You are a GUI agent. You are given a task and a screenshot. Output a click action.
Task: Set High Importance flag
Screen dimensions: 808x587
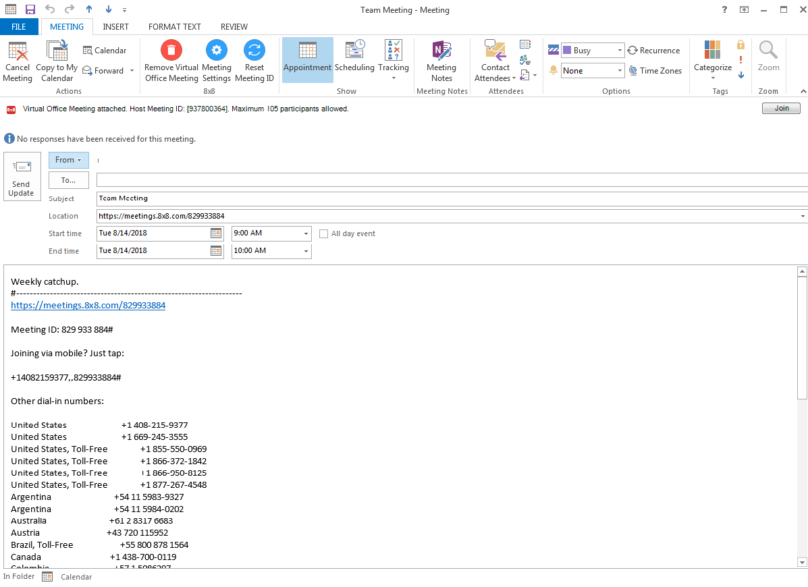740,60
